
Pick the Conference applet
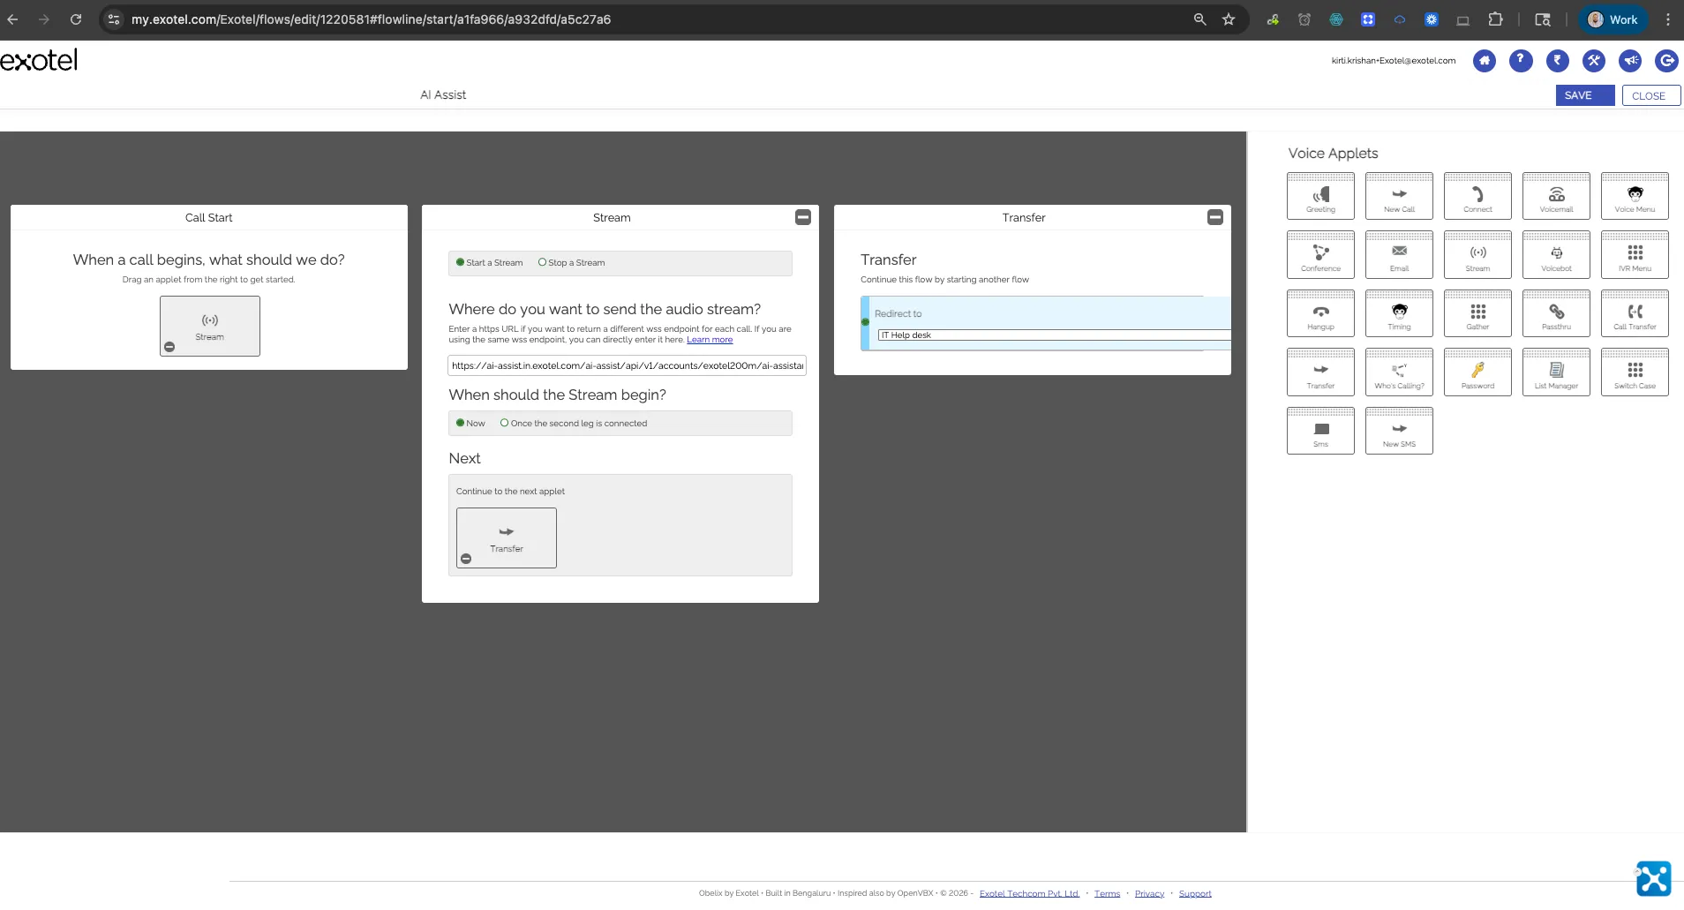point(1320,255)
